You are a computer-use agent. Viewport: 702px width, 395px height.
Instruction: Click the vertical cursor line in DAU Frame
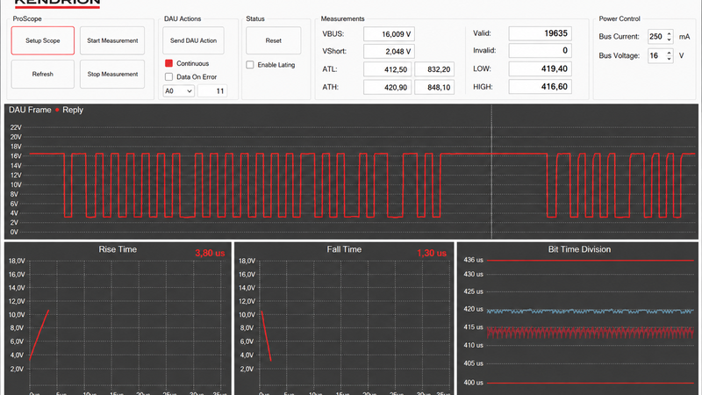[491, 171]
